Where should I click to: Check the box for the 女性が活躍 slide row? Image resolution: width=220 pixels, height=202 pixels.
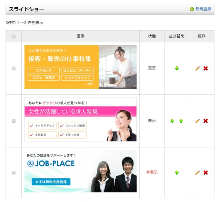point(14,121)
